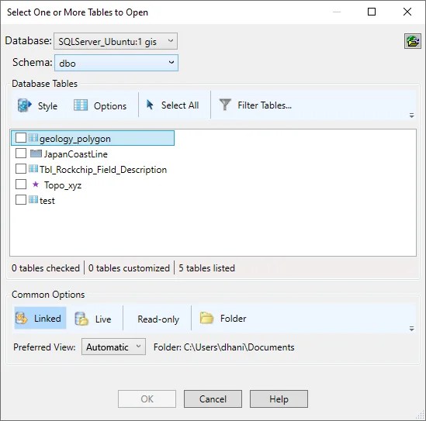Click the '0 tables customized' status text
Image resolution: width=426 pixels, height=421 pixels.
click(x=129, y=268)
